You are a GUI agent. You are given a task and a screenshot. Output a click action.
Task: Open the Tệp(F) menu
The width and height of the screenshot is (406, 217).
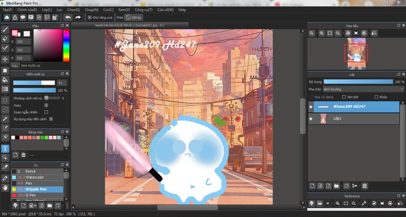click(x=8, y=10)
